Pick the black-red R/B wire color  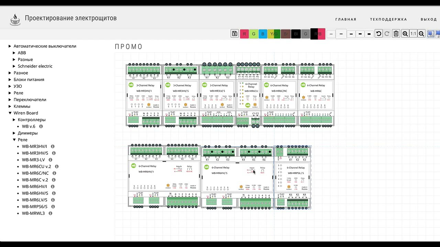[318, 34]
